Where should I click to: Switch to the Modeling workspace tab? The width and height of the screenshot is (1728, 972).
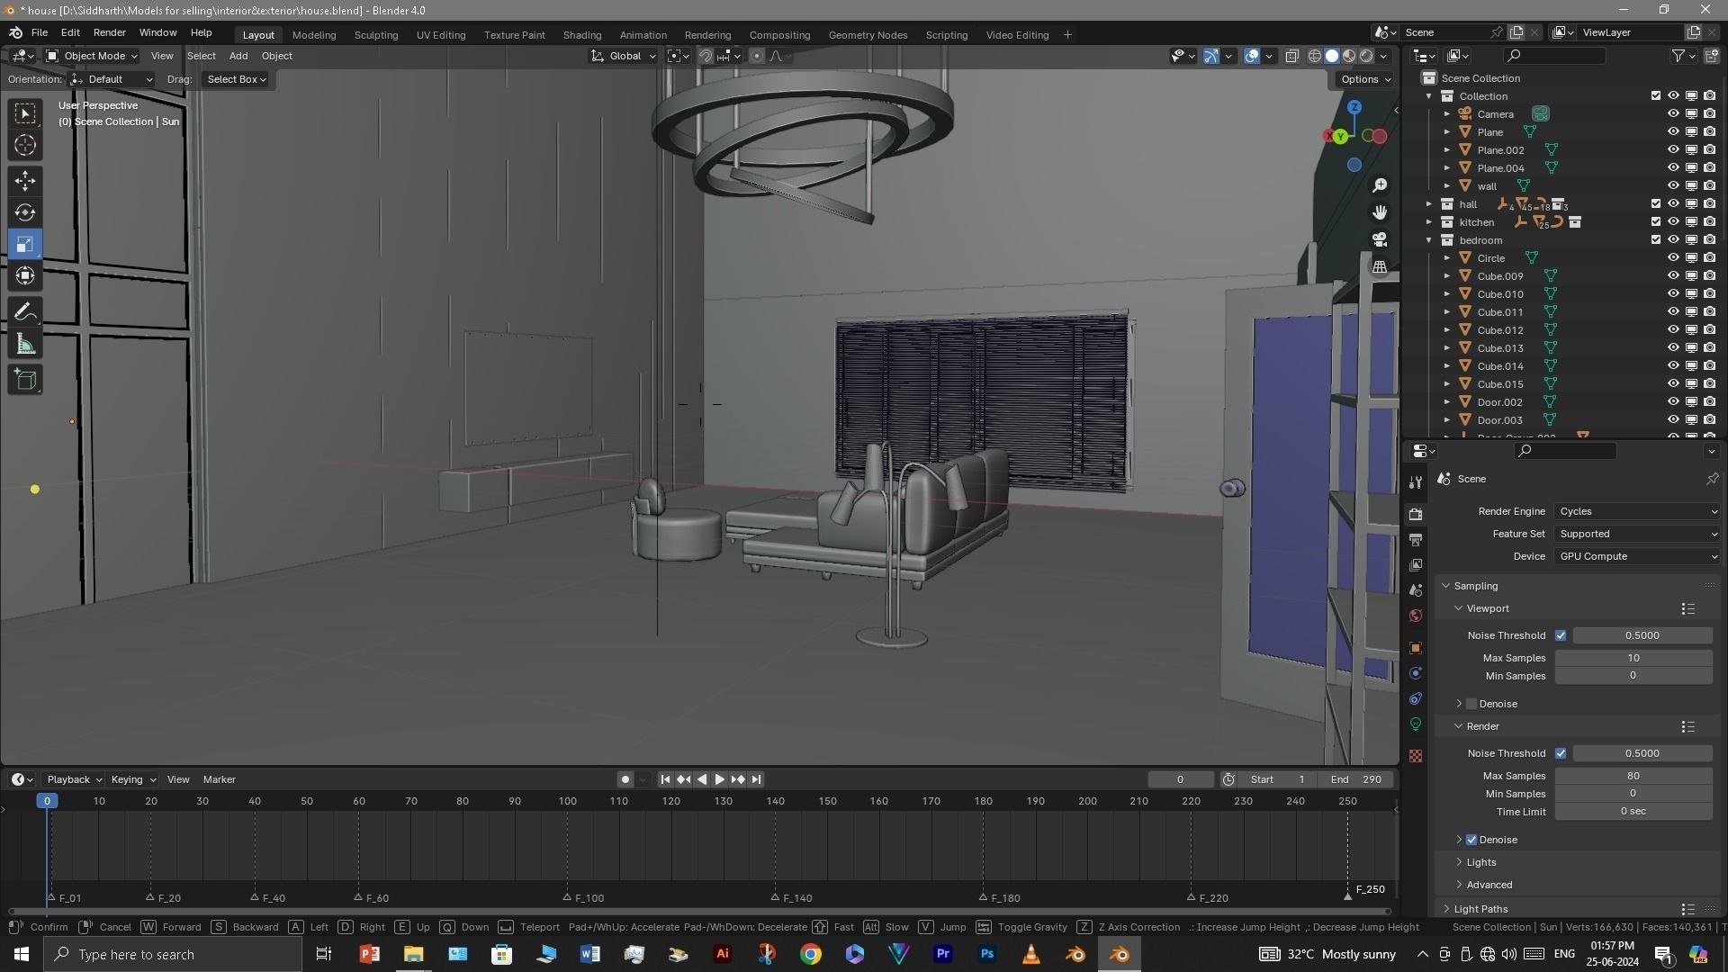(x=314, y=35)
